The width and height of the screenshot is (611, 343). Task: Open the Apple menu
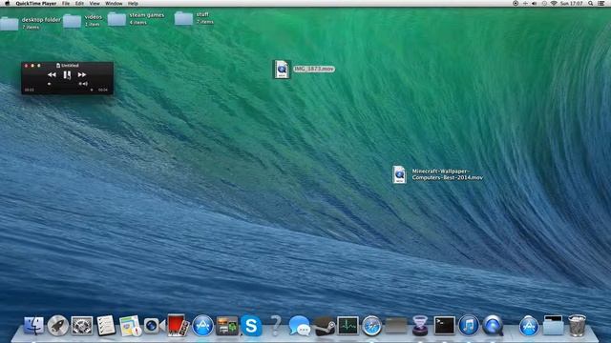point(7,3)
